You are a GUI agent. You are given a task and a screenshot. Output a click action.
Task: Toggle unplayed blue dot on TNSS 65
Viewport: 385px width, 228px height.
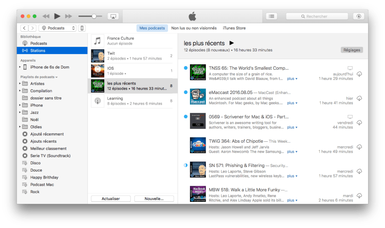(x=185, y=68)
